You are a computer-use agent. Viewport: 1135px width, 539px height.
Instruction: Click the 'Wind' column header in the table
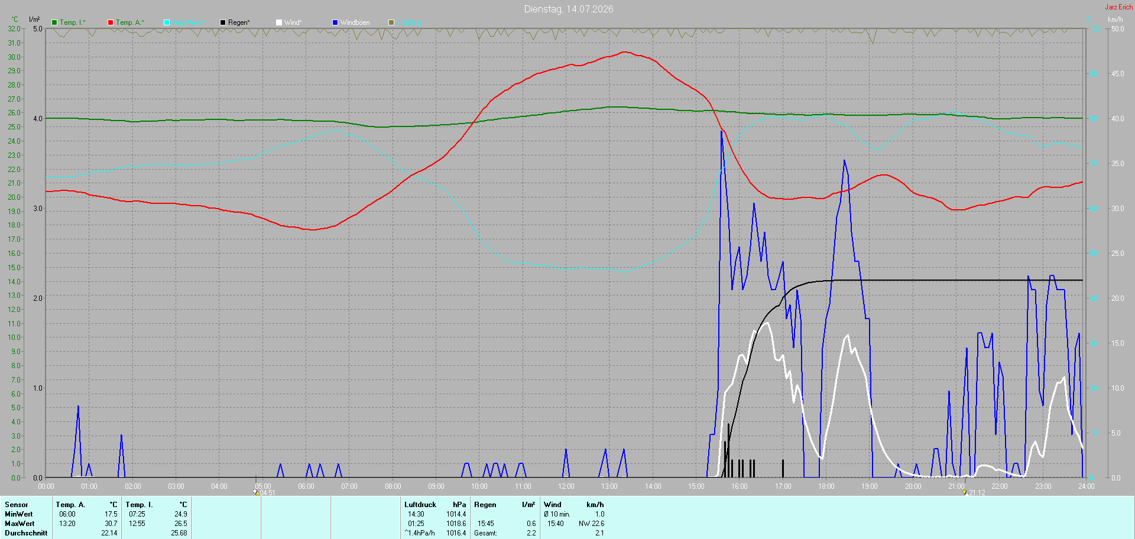[x=553, y=505]
